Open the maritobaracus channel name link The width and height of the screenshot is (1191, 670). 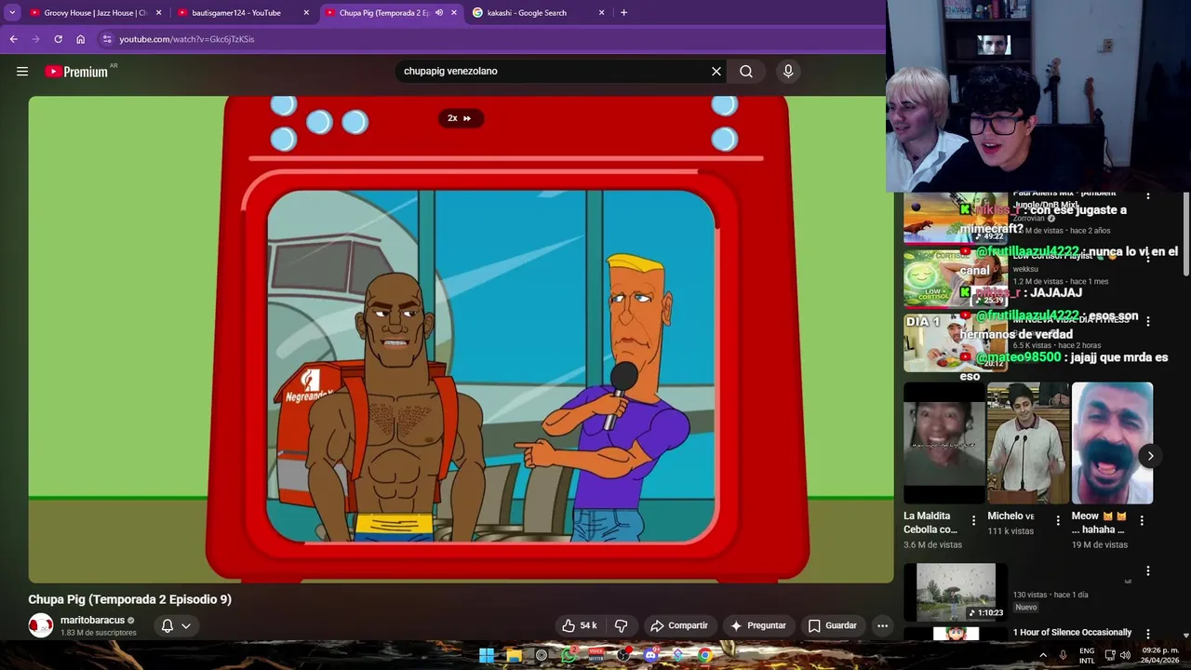click(x=92, y=620)
